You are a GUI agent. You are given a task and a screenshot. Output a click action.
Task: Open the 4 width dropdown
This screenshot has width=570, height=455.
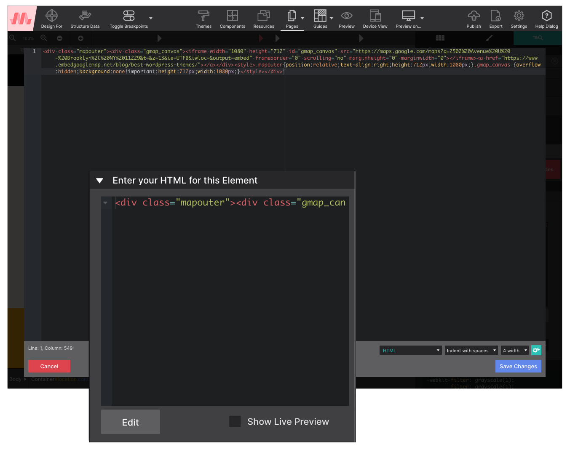[515, 350]
